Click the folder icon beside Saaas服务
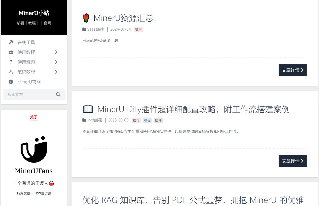Image resolution: width=319 pixels, height=206 pixels. 84,29
